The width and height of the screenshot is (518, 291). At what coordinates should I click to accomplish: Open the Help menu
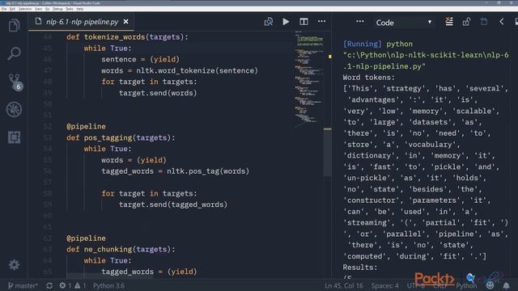80,9
